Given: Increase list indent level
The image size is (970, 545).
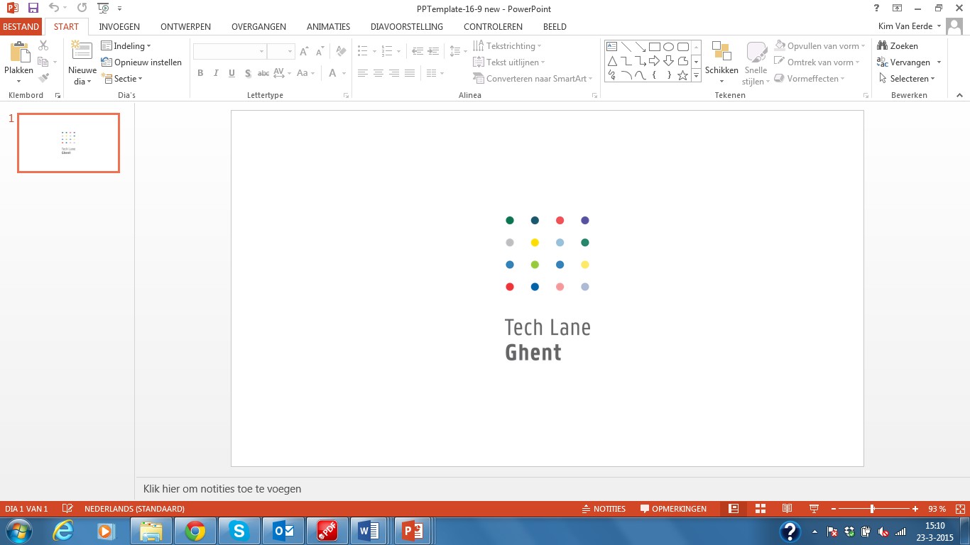Looking at the screenshot, I should (x=433, y=51).
